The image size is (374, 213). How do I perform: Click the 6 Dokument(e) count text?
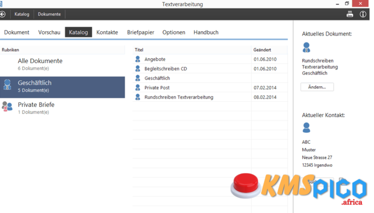pyautogui.click(x=33, y=69)
